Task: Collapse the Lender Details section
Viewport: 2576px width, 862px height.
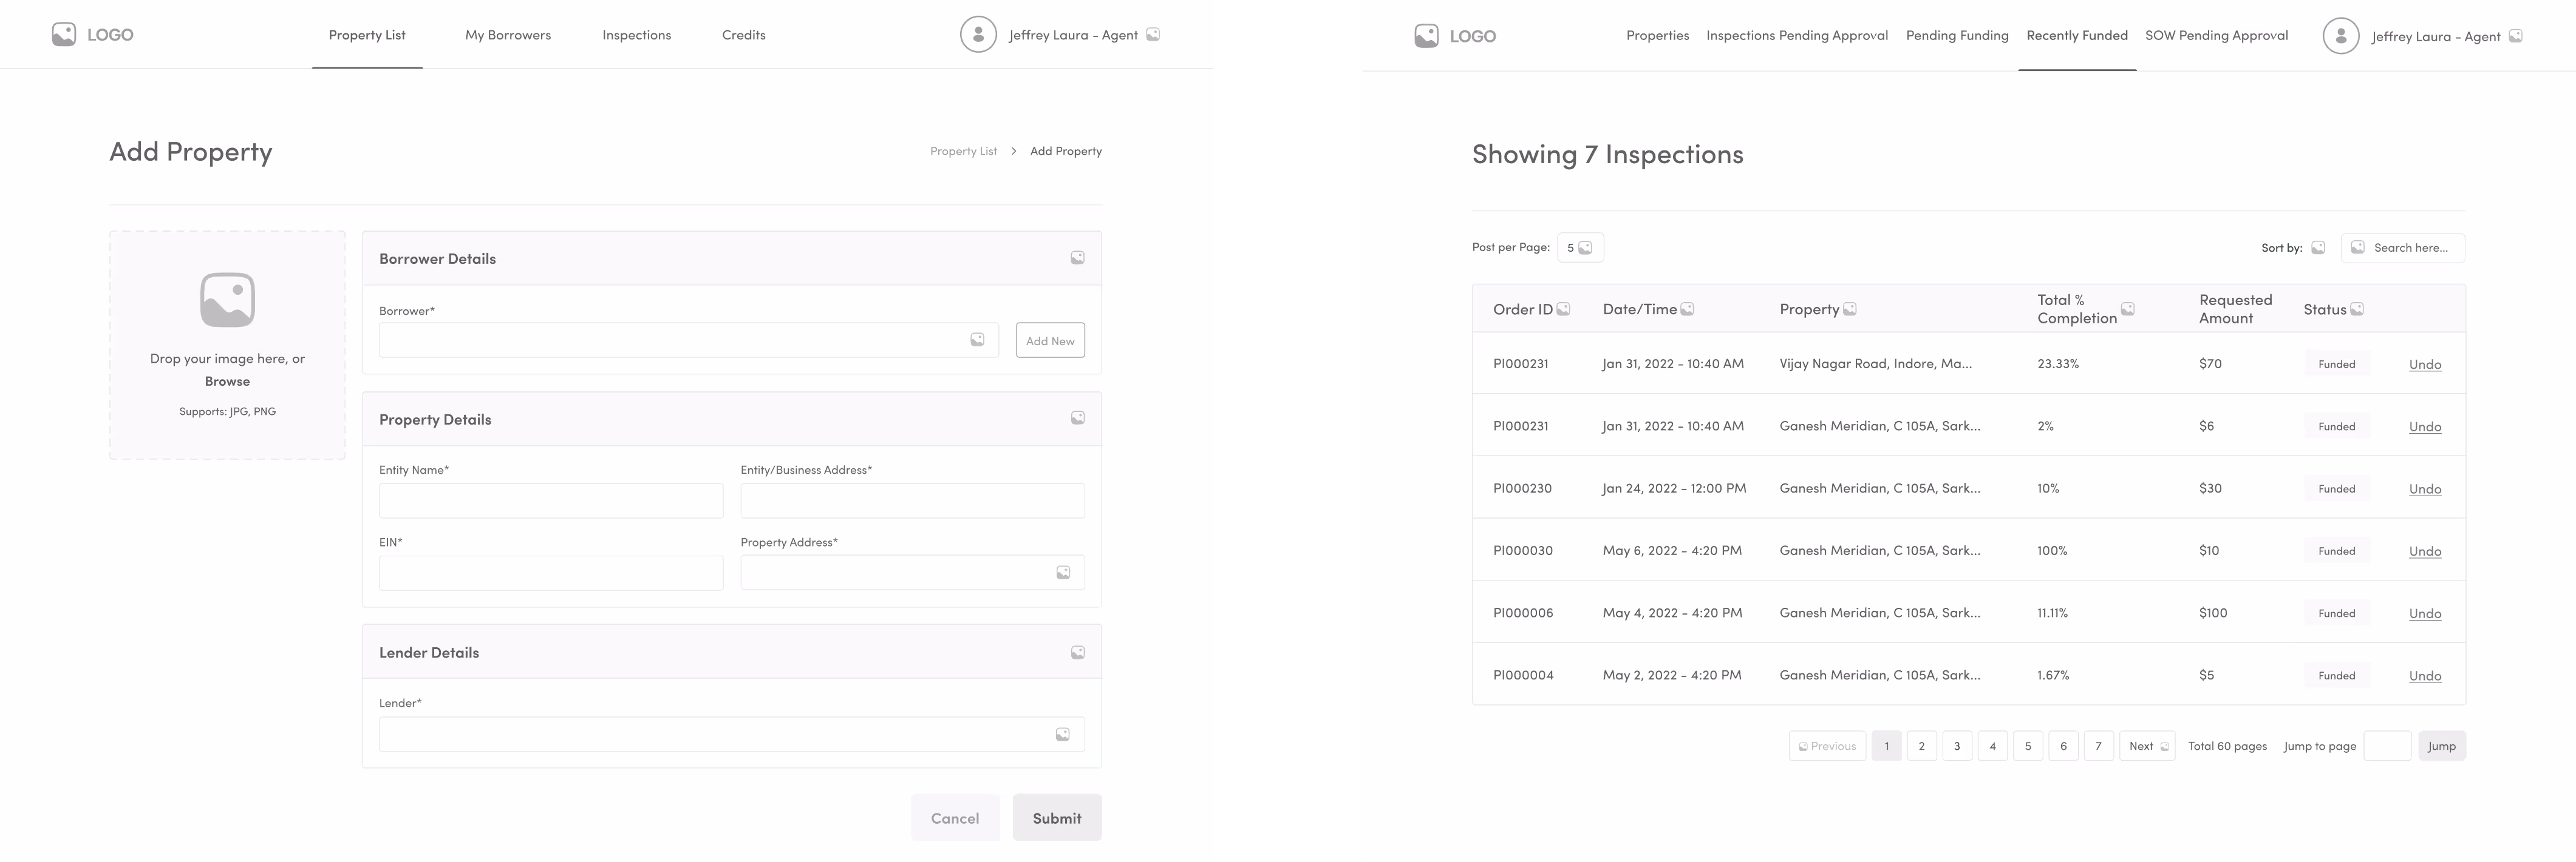Action: coord(1077,653)
